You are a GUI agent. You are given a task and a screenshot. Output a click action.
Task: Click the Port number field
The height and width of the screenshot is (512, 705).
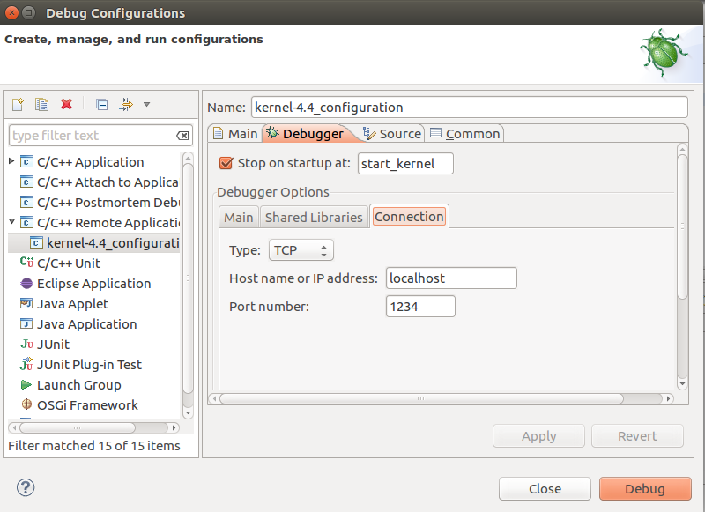click(x=420, y=306)
